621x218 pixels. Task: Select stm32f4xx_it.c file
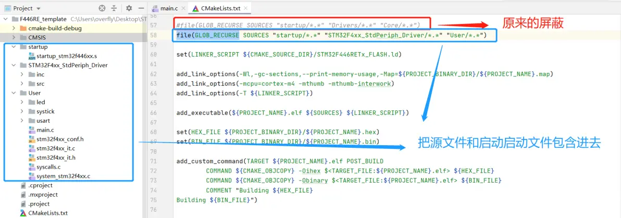(55, 148)
